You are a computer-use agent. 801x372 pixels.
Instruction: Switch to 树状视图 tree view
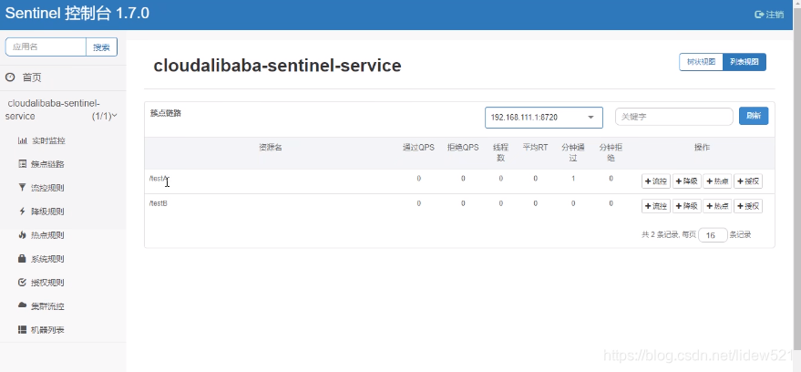pos(701,62)
